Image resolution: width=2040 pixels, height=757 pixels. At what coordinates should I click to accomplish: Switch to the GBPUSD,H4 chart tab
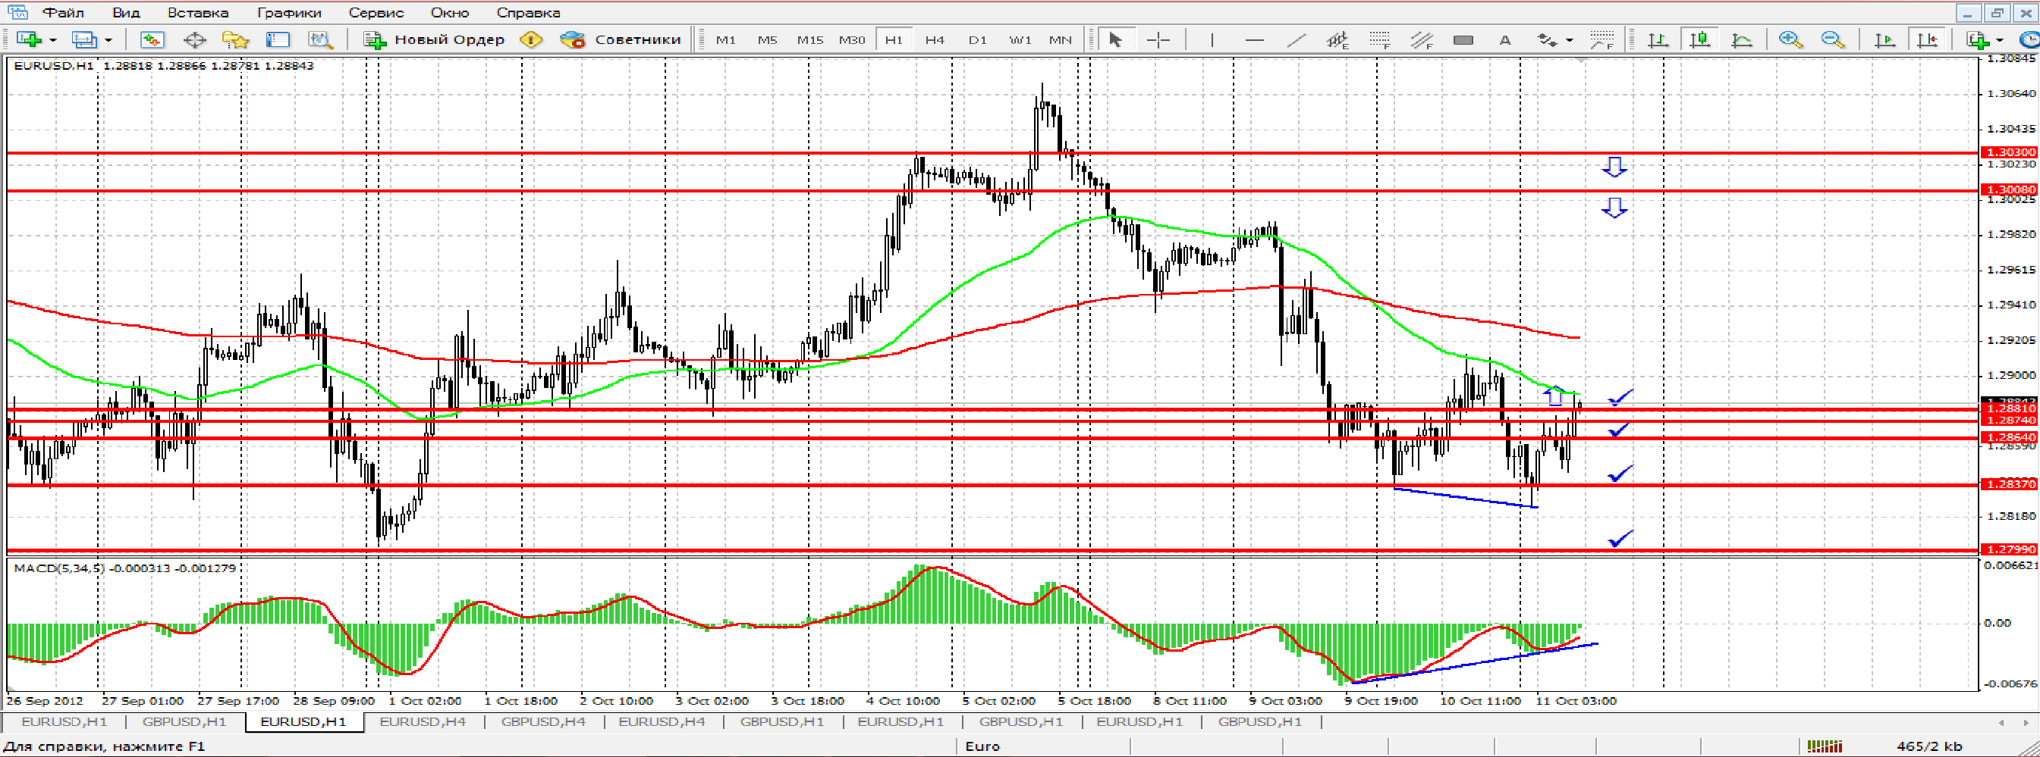(x=542, y=721)
